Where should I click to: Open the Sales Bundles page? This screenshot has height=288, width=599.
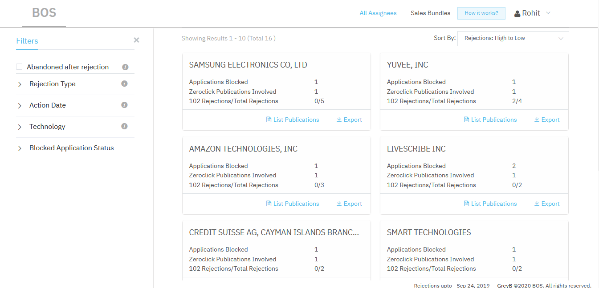(430, 13)
